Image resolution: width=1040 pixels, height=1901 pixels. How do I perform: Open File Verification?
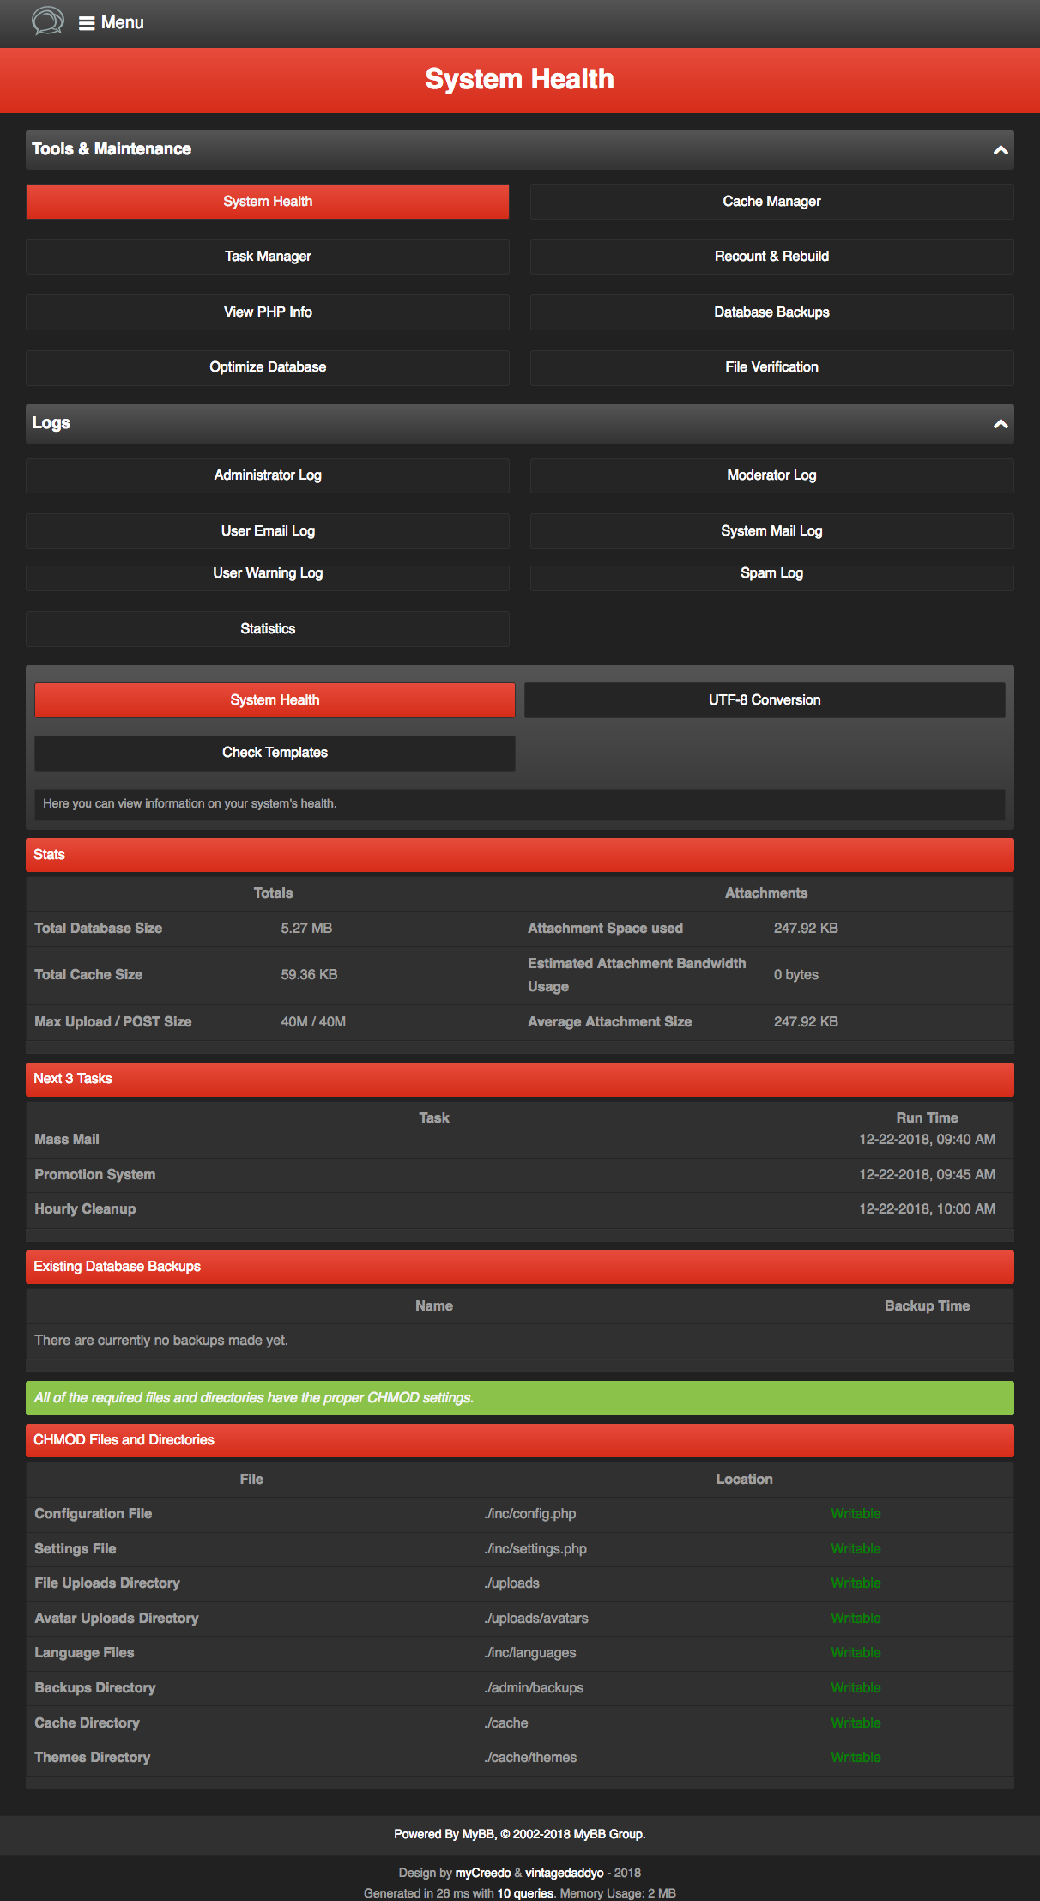point(771,367)
